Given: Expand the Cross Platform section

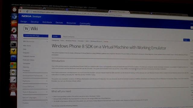Looking at the screenshot, I should (35, 87).
